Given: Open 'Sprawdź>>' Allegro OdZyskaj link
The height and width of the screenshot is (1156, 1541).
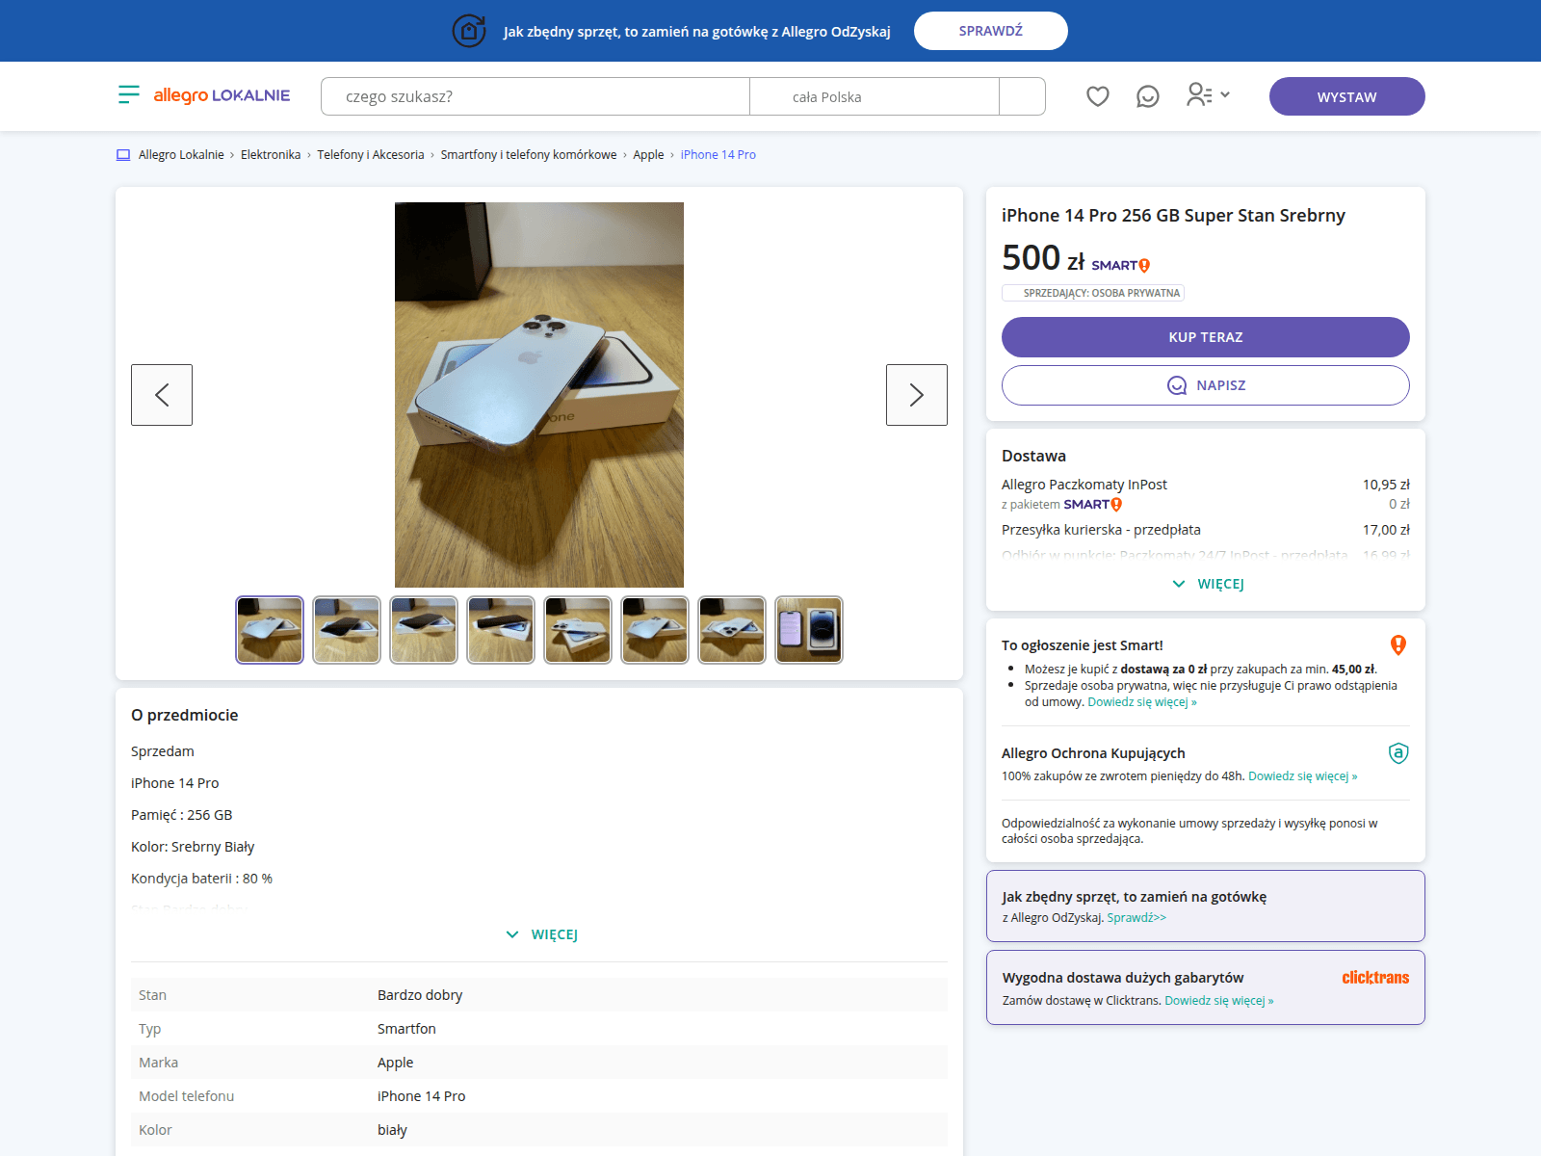Looking at the screenshot, I should coord(1136,918).
